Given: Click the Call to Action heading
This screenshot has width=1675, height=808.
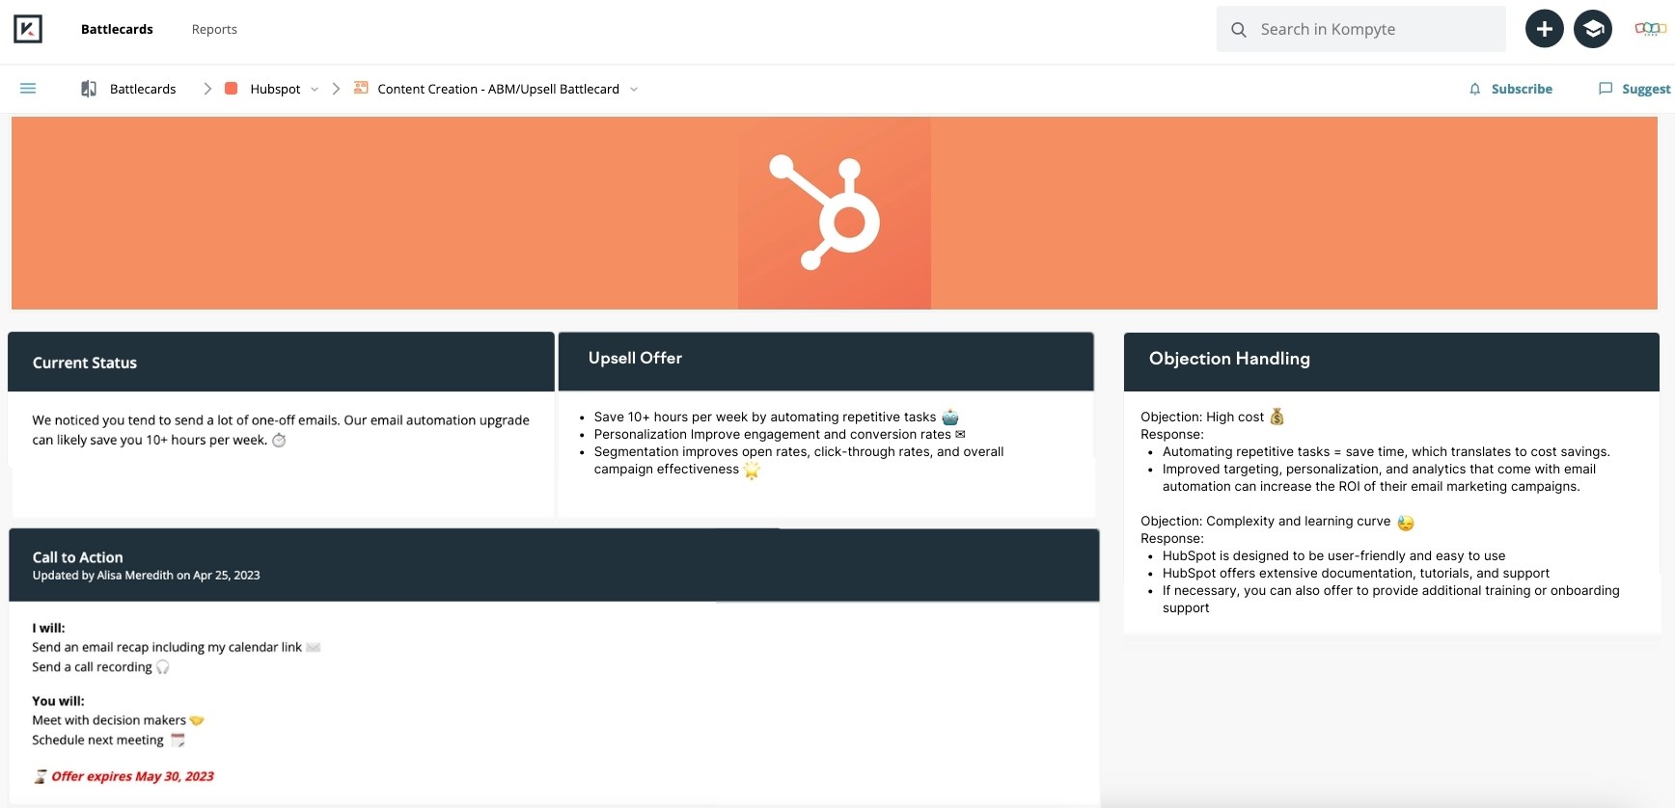Looking at the screenshot, I should click(x=77, y=557).
